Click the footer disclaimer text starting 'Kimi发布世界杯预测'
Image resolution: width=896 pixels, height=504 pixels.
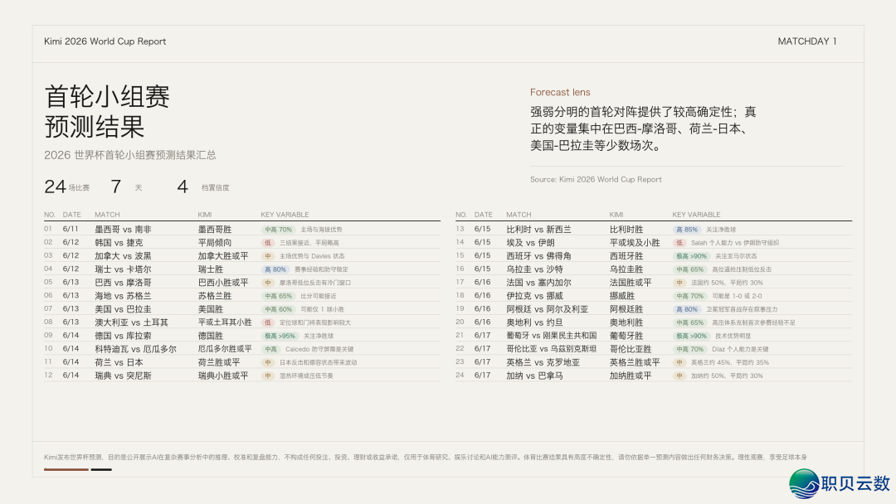[x=425, y=458]
